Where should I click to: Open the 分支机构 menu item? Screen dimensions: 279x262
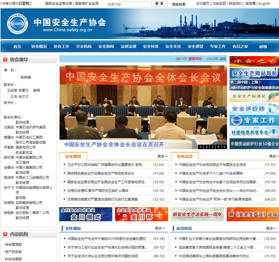[84, 46]
